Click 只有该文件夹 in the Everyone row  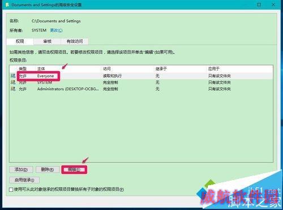(x=220, y=76)
